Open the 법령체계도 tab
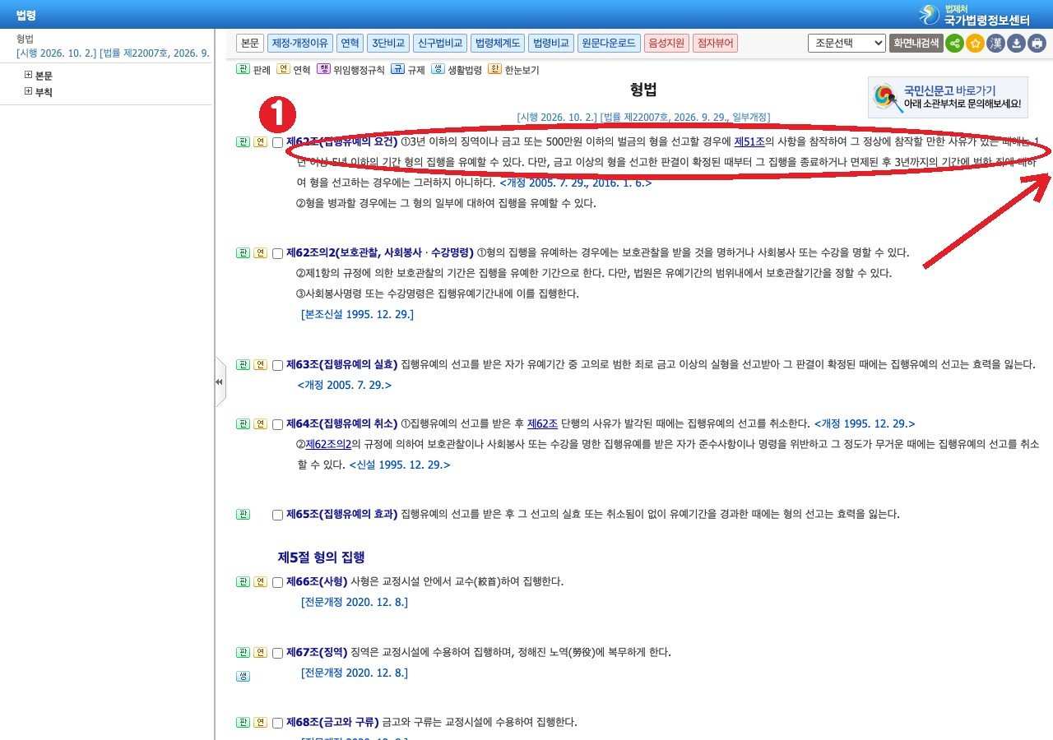The image size is (1053, 740). [x=499, y=43]
